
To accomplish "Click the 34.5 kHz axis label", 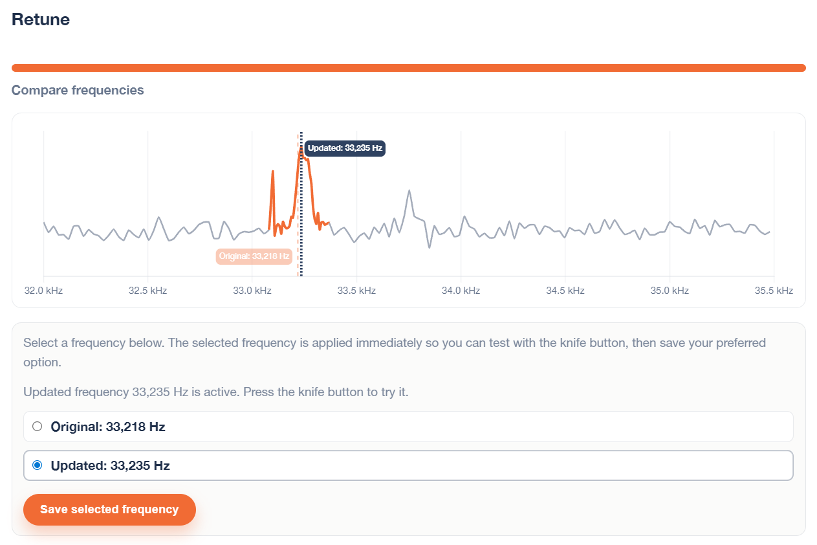I will click(565, 291).
